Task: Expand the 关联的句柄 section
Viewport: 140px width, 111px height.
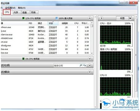Action: [90, 65]
